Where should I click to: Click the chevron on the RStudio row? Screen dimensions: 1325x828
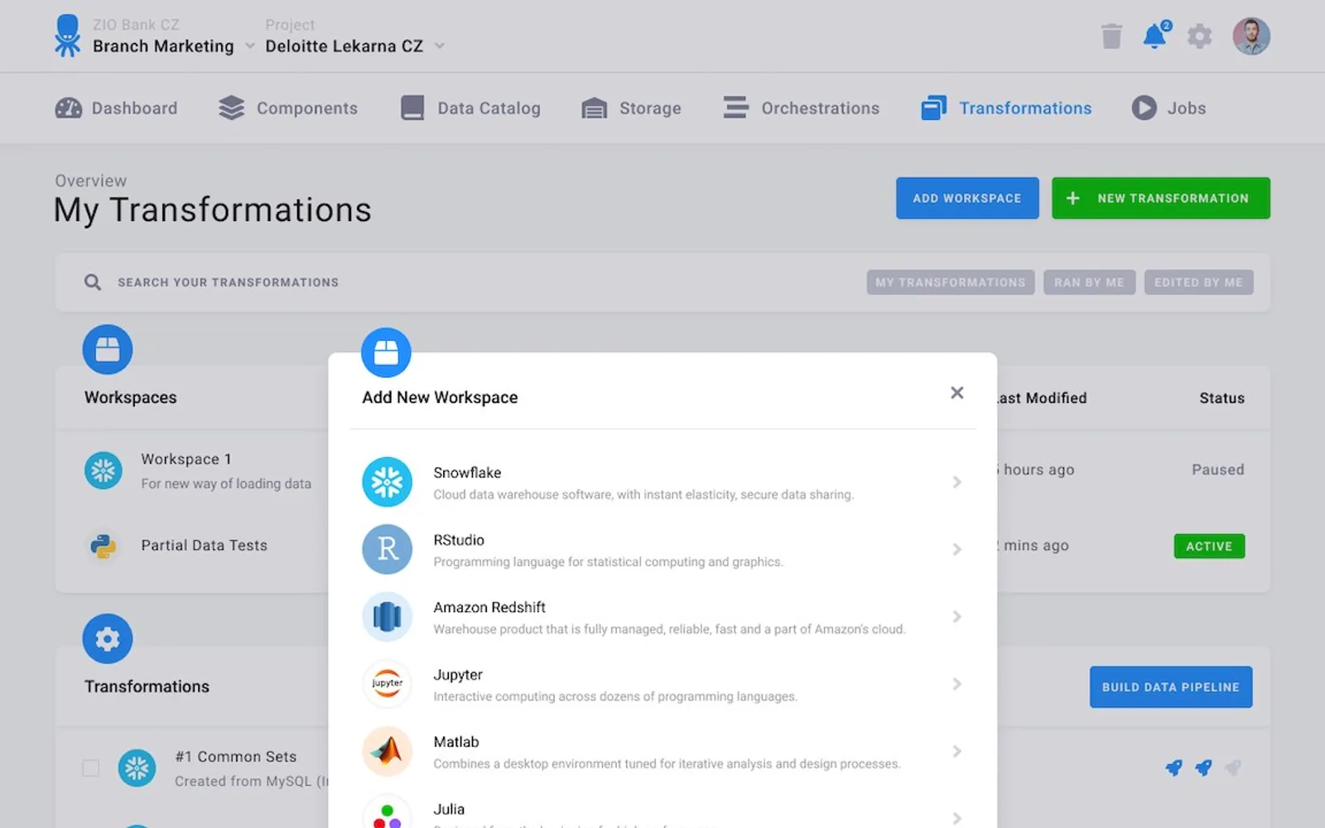tap(956, 549)
